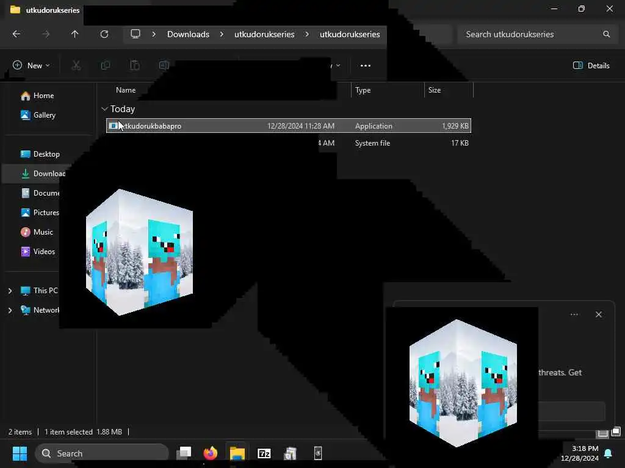
Task: Open the Windows Start menu
Action: (20, 453)
